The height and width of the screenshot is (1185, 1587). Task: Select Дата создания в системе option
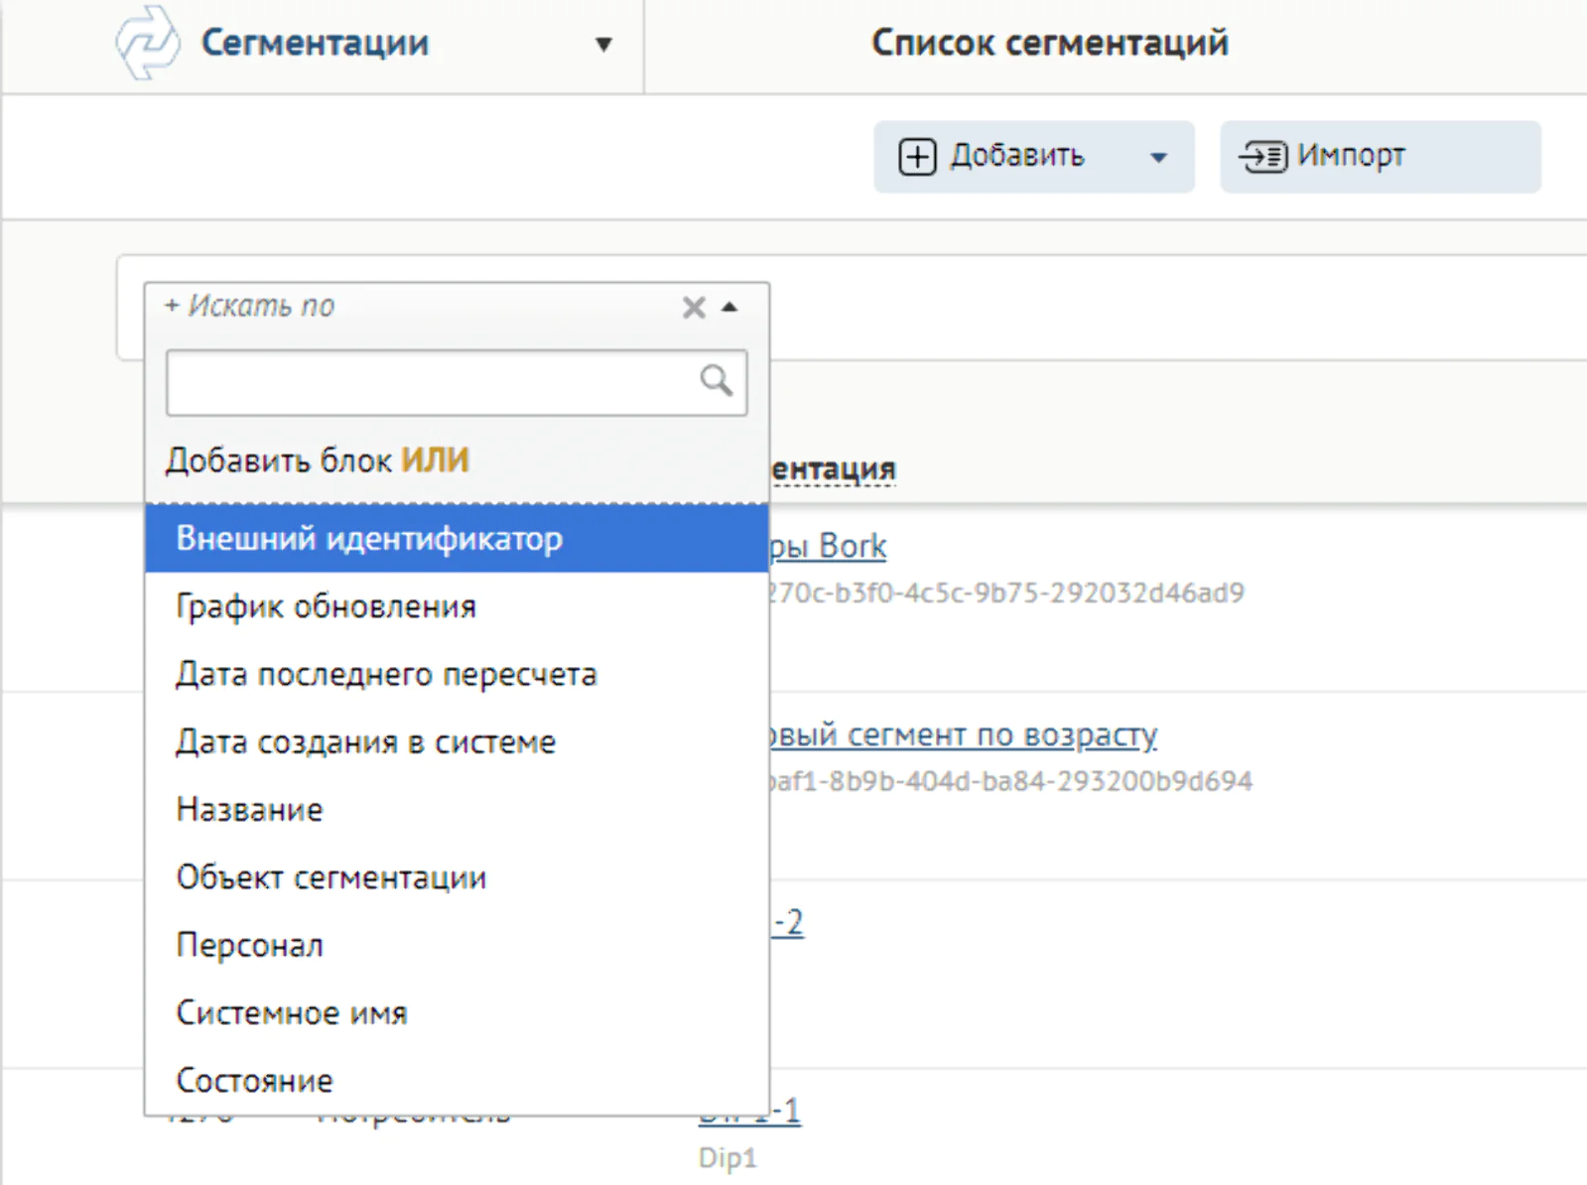click(x=457, y=741)
